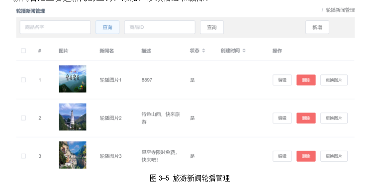Toggle the select-all checkbox in table header
This screenshot has height=182, width=382.
(x=23, y=51)
